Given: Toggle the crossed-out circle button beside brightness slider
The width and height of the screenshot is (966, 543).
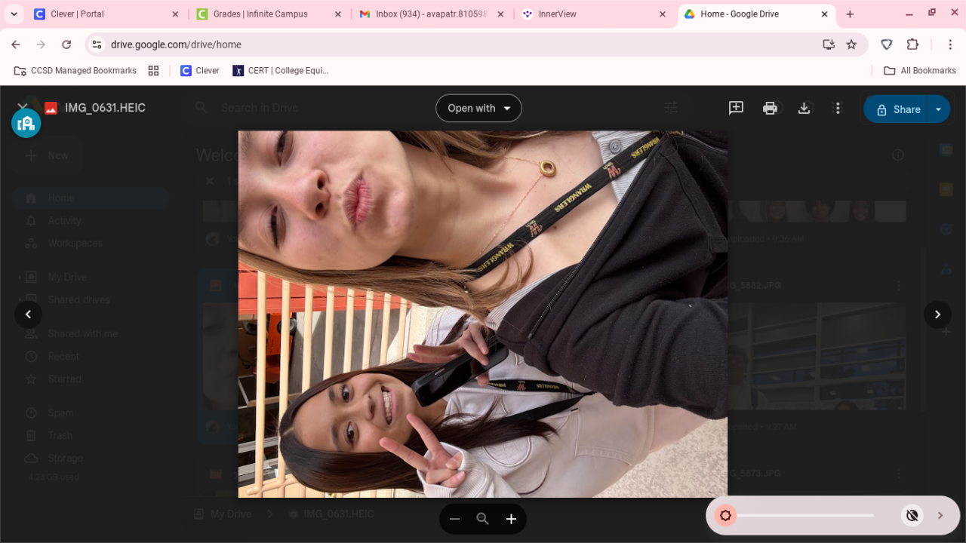Looking at the screenshot, I should [912, 515].
